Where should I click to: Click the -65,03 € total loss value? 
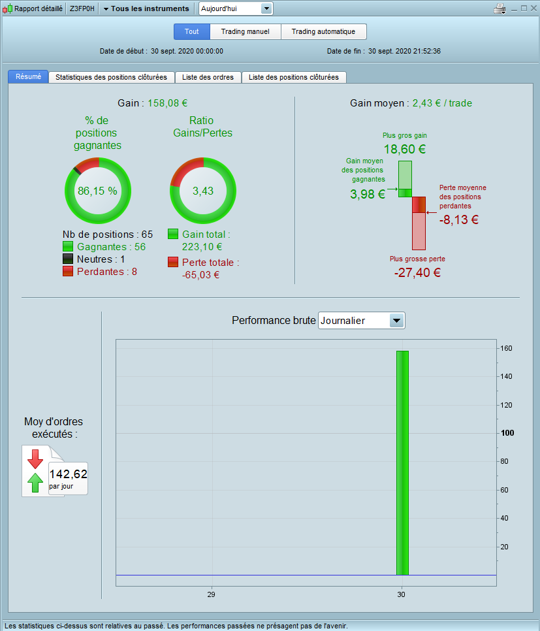coord(201,275)
